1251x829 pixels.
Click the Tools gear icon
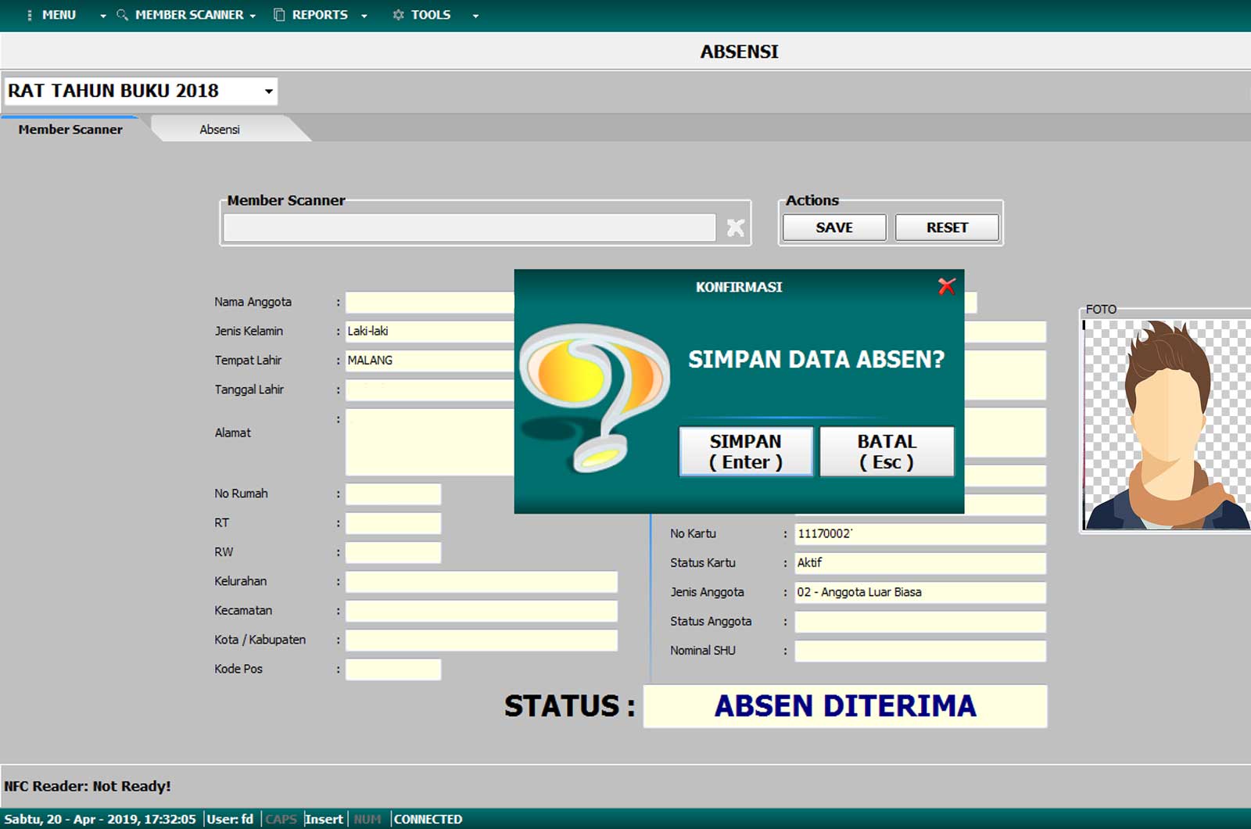click(x=398, y=15)
